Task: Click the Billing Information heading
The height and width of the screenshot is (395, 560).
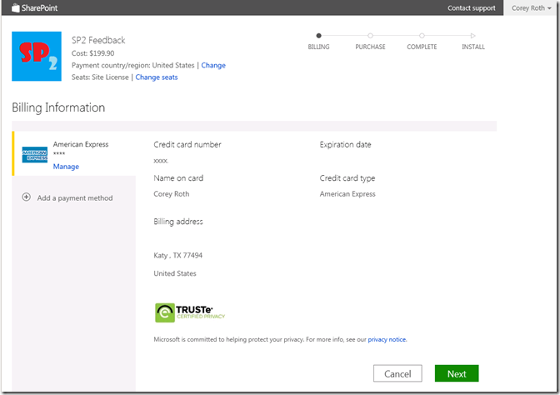Action: (58, 107)
